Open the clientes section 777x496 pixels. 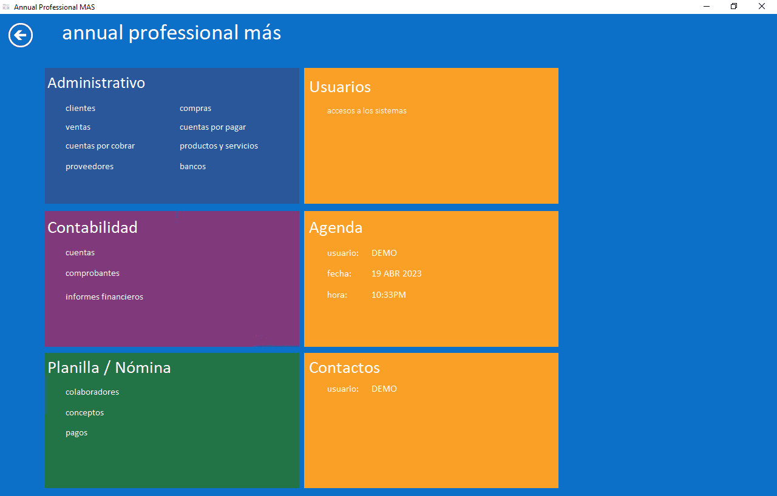[x=80, y=109]
